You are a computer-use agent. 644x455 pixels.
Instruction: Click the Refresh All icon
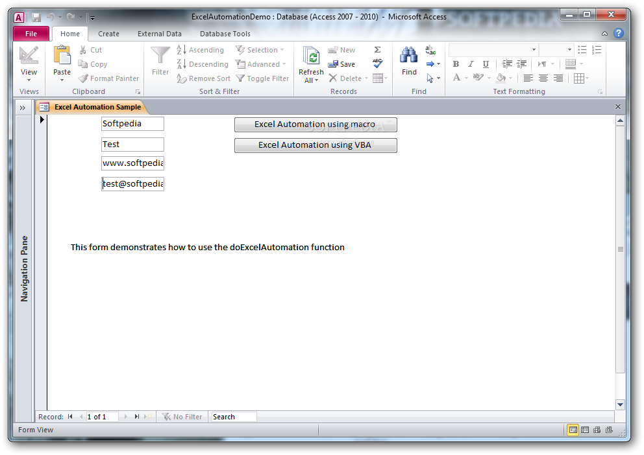click(312, 56)
